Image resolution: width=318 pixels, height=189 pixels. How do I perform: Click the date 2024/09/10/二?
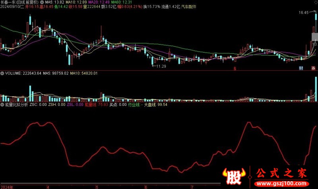coord(12,7)
